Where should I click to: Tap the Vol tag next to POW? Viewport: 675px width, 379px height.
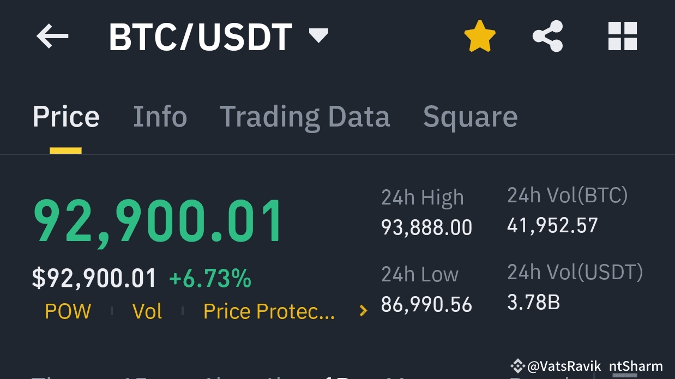point(147,311)
